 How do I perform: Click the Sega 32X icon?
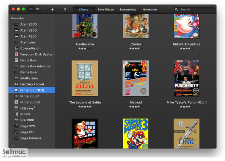(x=16, y=126)
